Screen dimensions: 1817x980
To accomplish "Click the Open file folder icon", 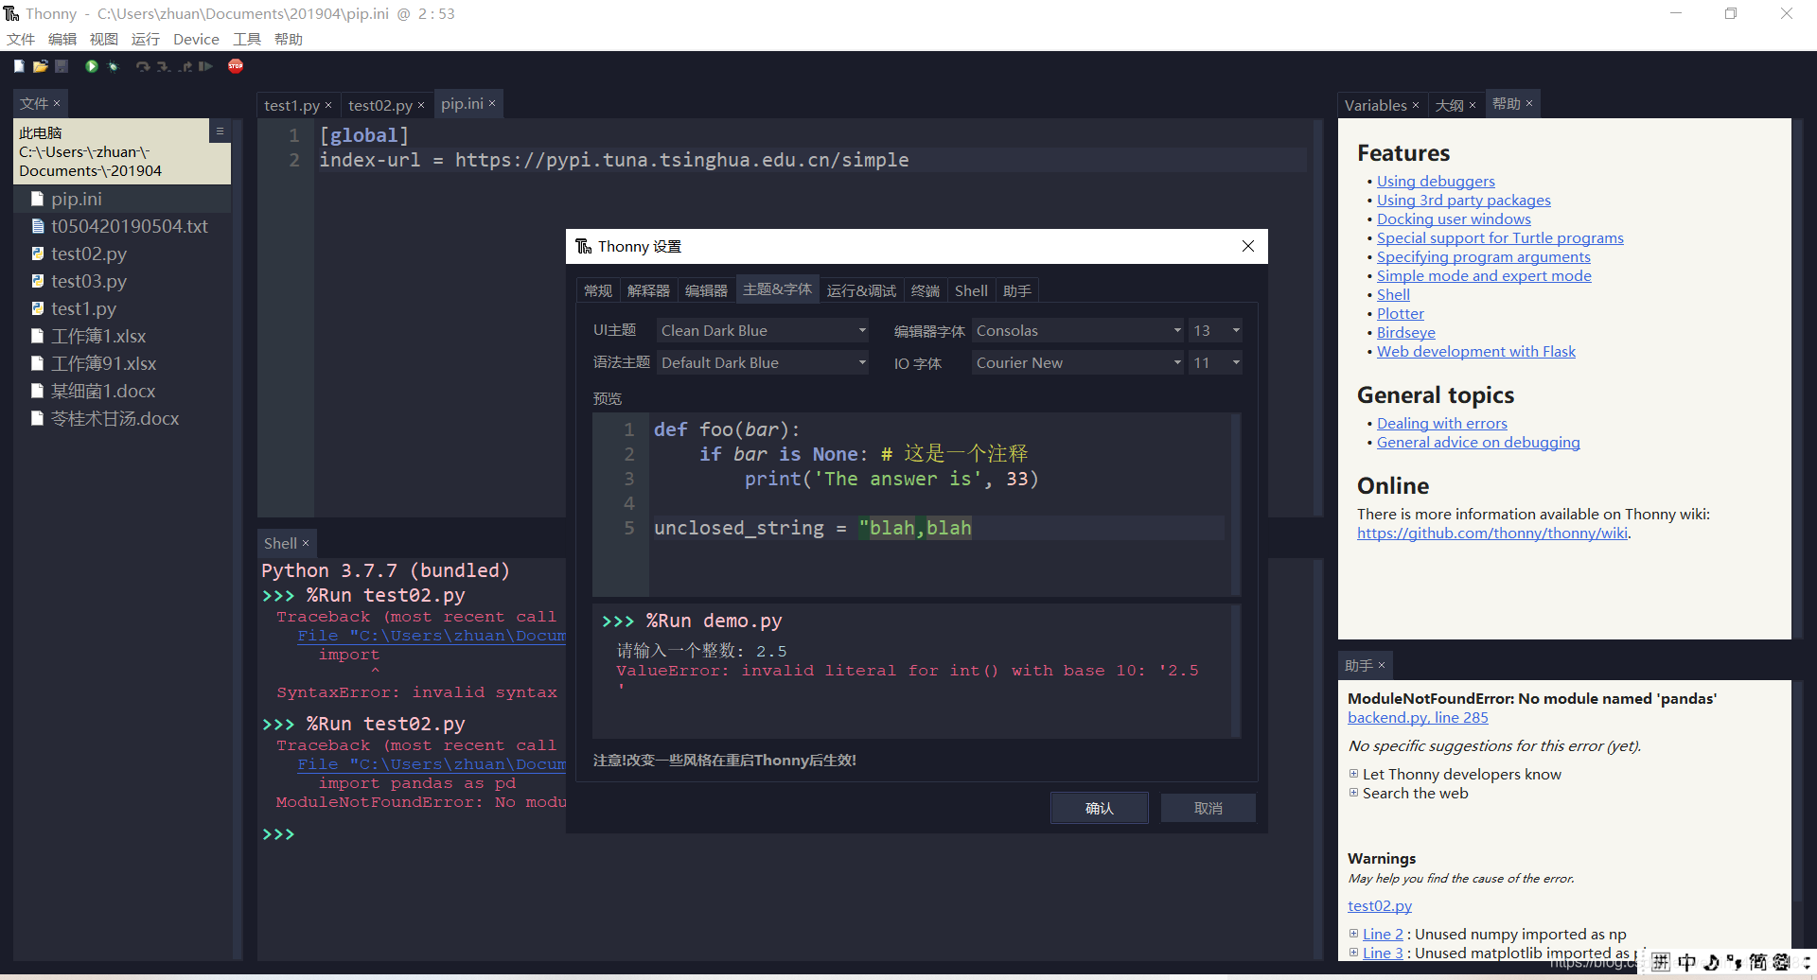I will coord(40,66).
